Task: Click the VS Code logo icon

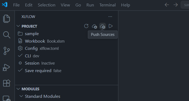Action: [5, 5]
